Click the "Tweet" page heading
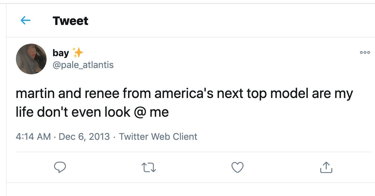 71,21
